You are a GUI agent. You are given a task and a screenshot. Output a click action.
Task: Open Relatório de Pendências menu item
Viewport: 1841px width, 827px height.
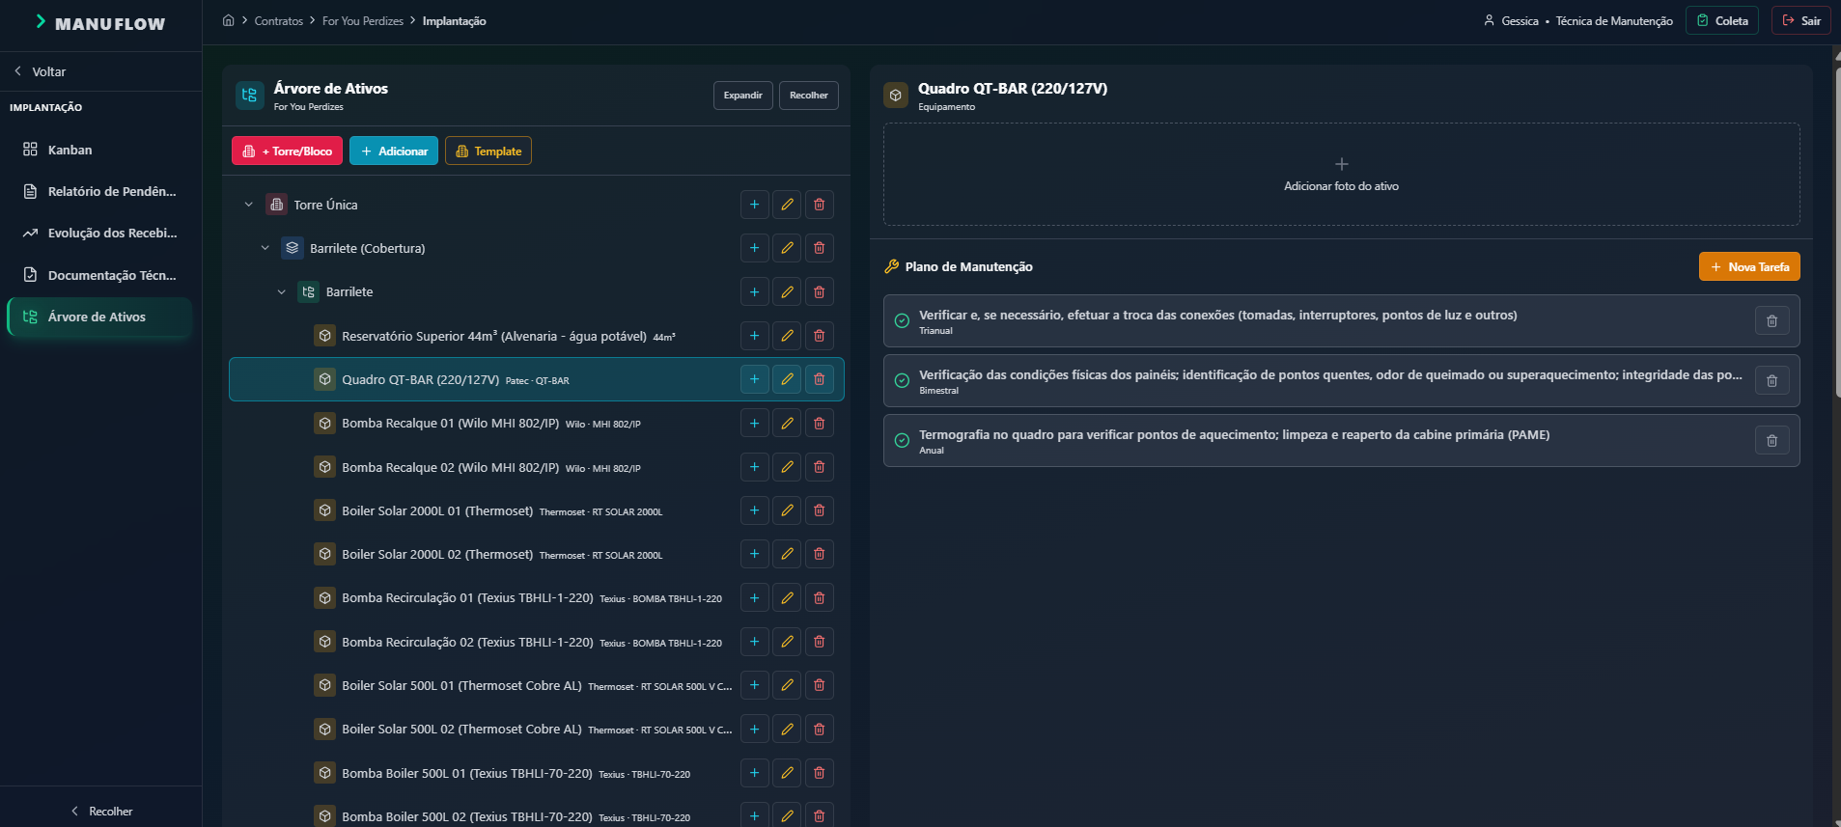point(100,191)
